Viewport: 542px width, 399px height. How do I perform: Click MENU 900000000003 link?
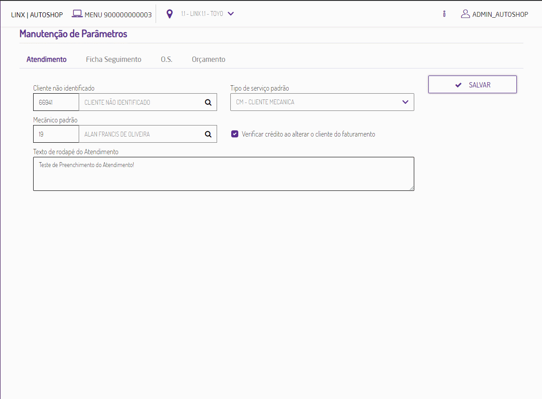(x=118, y=15)
